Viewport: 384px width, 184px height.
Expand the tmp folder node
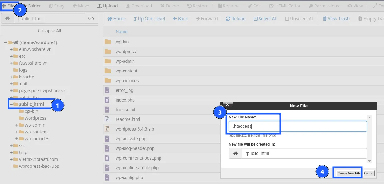(11, 152)
